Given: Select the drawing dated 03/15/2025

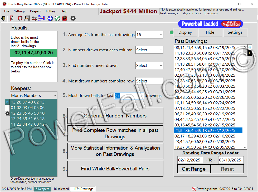Looking at the screenshot, I should (208, 59).
